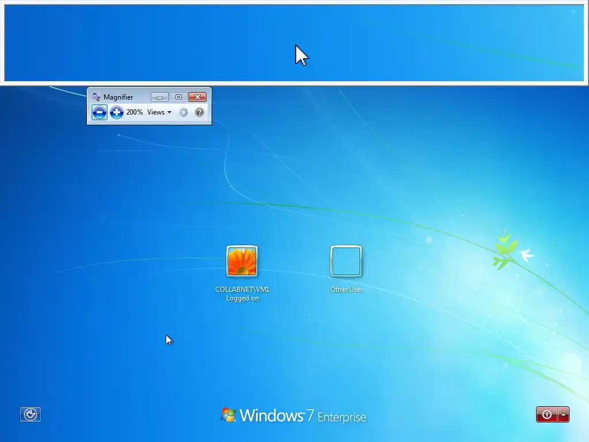Minimize the Magnifier window
Image resolution: width=589 pixels, height=442 pixels.
click(159, 97)
